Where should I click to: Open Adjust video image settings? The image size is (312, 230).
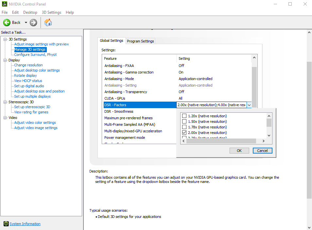pyautogui.click(x=36, y=128)
